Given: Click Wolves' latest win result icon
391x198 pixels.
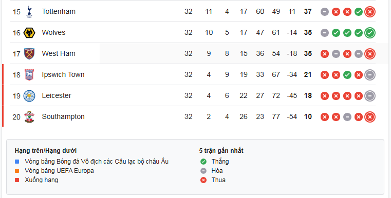Looking at the screenshot, I should 370,33.
